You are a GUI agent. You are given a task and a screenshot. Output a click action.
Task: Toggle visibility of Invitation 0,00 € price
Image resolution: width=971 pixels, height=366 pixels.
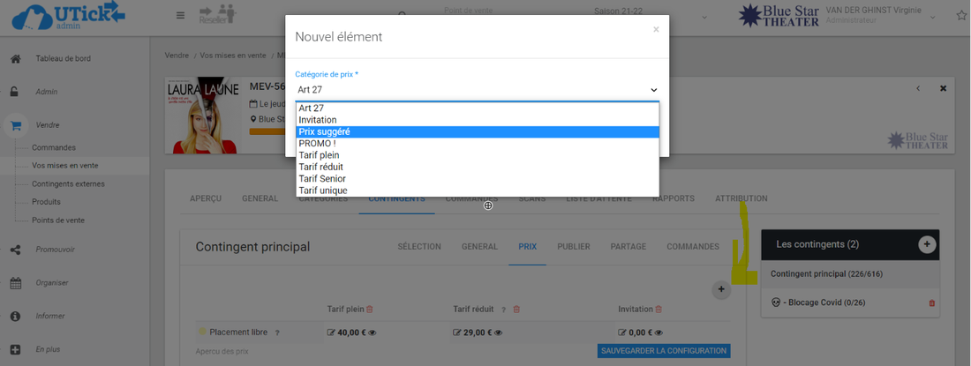coord(656,332)
